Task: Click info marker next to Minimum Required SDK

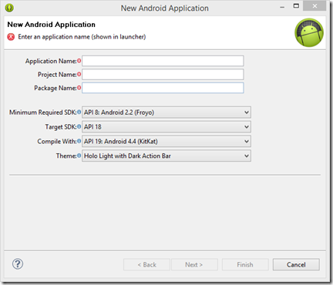Action: click(79, 112)
